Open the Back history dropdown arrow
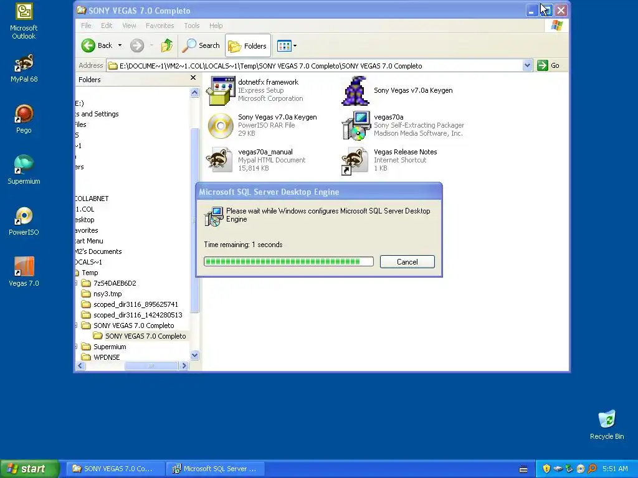This screenshot has height=478, width=638. [x=120, y=45]
